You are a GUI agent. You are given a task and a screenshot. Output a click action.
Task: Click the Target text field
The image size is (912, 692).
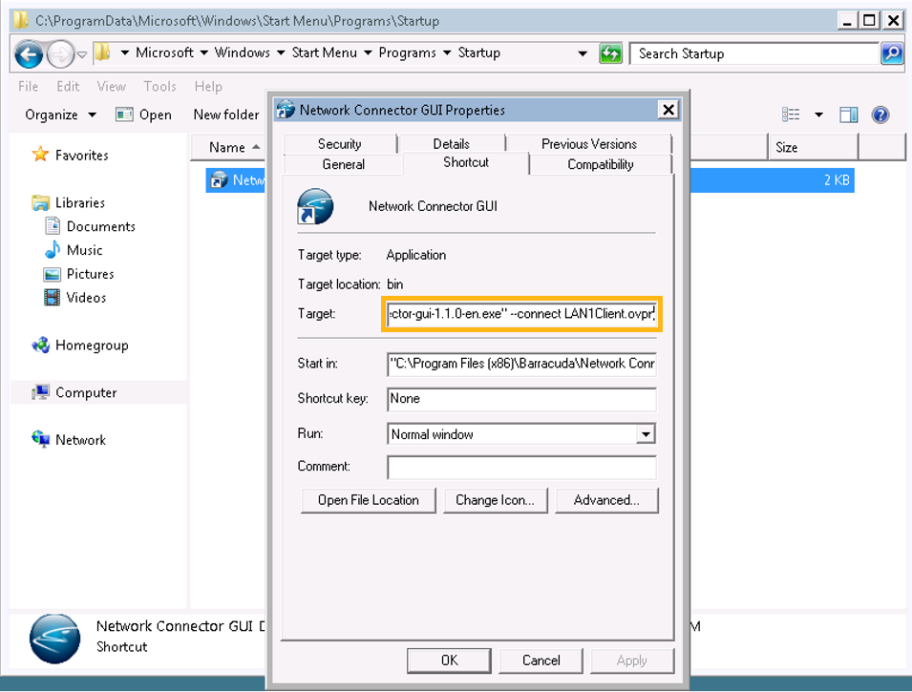521,314
